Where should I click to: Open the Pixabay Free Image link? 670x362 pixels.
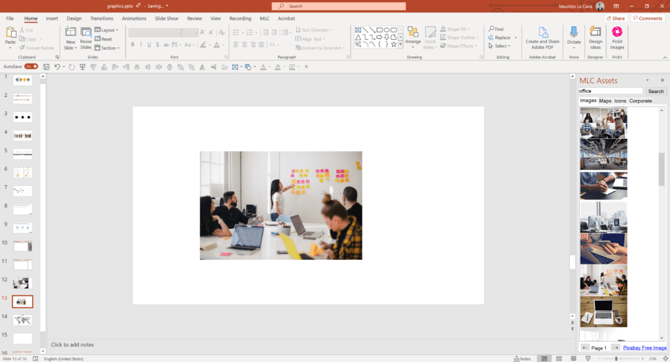644,348
